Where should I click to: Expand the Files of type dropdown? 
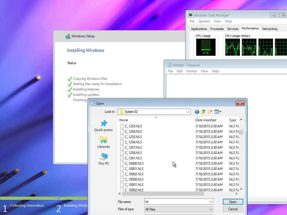pyautogui.click(x=211, y=209)
